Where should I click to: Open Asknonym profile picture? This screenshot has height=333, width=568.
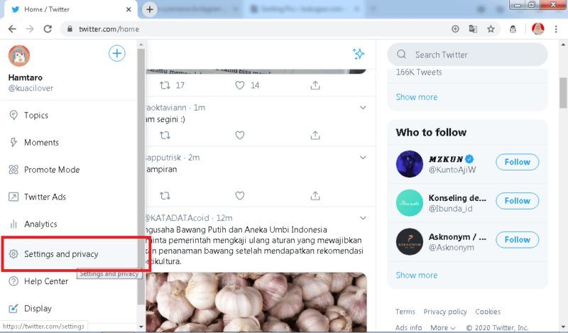[x=410, y=241]
